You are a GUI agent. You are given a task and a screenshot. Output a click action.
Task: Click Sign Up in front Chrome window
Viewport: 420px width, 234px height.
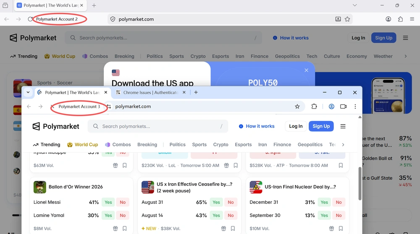click(x=321, y=126)
